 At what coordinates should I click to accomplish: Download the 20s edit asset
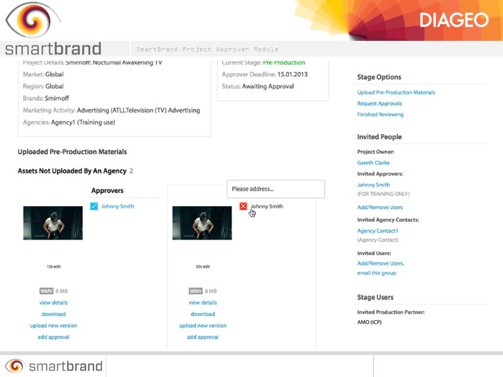point(203,314)
